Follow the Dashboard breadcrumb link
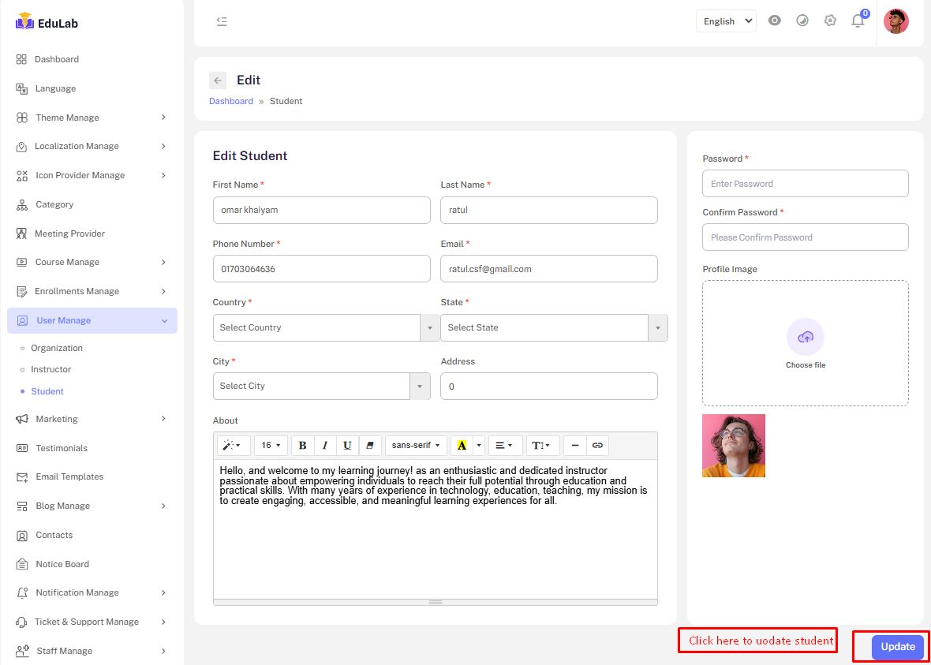This screenshot has width=931, height=665. (x=231, y=101)
